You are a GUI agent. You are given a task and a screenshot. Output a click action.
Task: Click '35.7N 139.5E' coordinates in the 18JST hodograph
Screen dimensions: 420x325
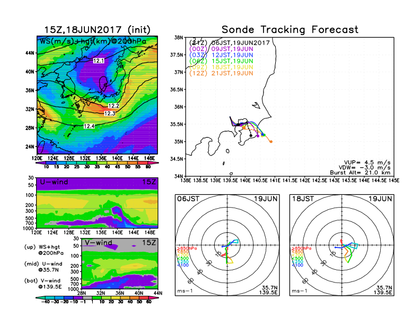pos(383,290)
